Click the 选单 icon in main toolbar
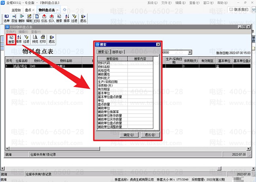This screenshot has width=256, height=182. [x=7, y=19]
